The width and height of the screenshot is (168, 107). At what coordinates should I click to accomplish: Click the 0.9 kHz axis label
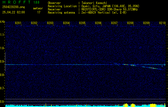click(x=2, y=62)
